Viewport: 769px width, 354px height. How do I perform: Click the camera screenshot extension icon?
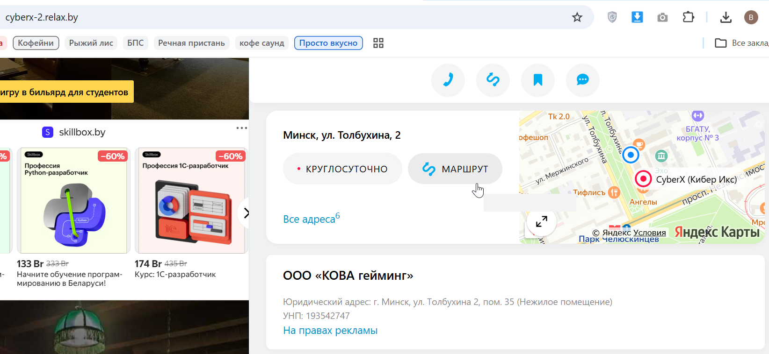click(662, 18)
